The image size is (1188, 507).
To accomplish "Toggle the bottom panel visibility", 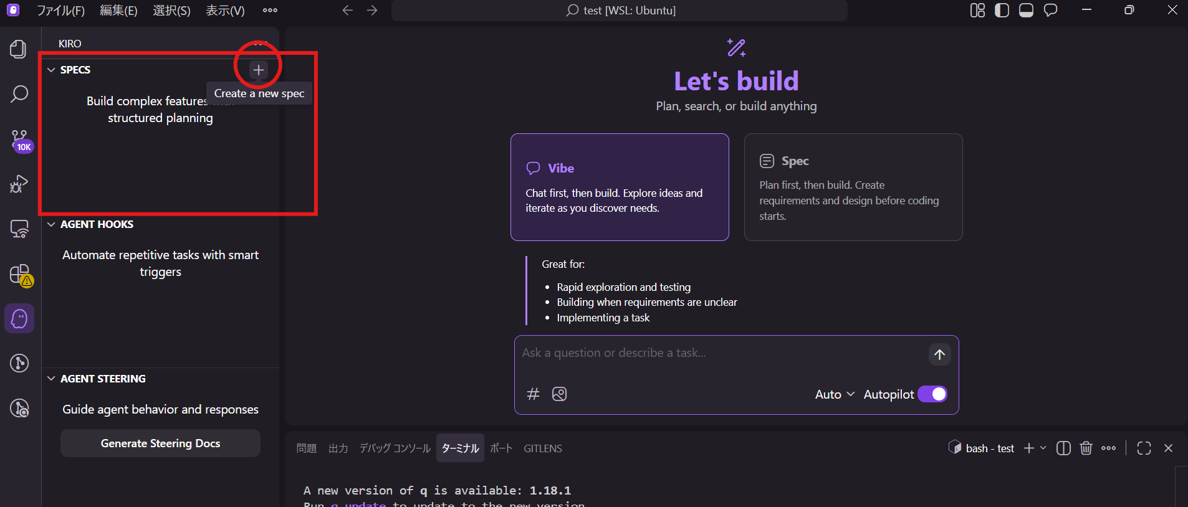I will [1026, 11].
